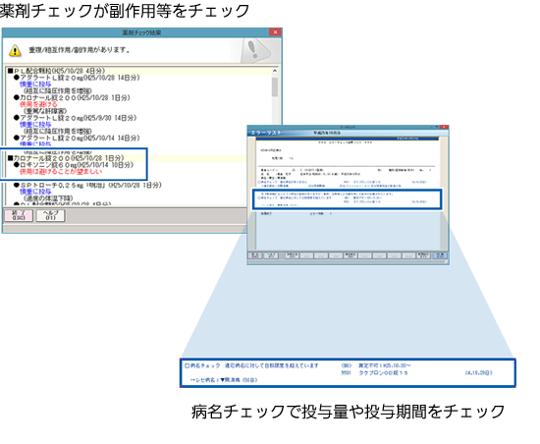Click 算定不可：H25.10.30～ in the enlarged callout
This screenshot has width=540, height=444.
384,365
